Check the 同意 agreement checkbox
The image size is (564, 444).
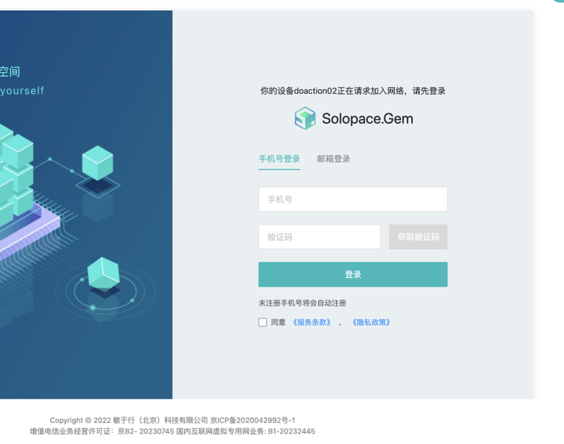click(262, 322)
